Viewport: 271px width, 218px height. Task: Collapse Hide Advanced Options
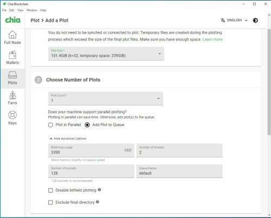[68, 138]
